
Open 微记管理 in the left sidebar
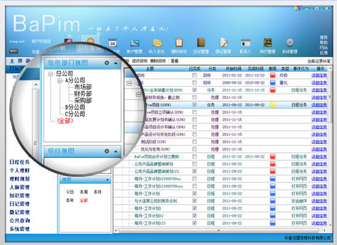point(20,212)
